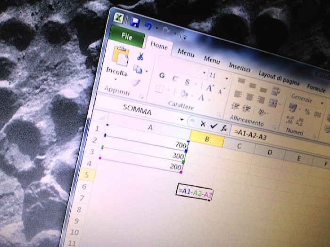This screenshot has height=247, width=330.
Task: Toggle Bold with the G button
Action: point(162,75)
